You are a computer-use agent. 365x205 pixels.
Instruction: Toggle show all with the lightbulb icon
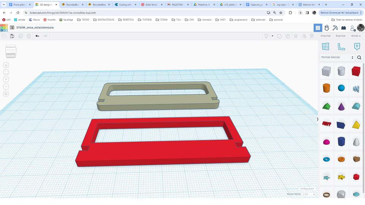click(267, 36)
